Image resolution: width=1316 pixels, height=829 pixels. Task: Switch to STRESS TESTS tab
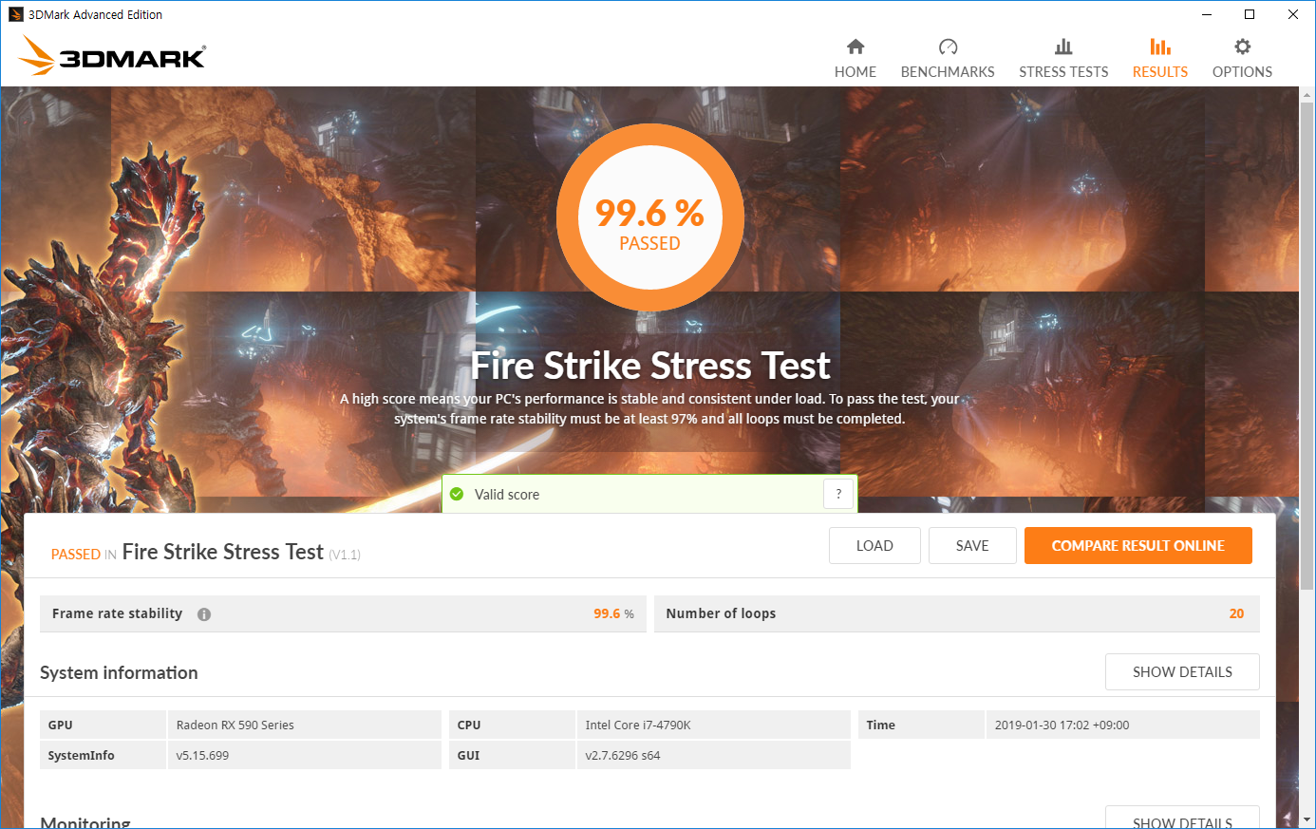pyautogui.click(x=1063, y=58)
